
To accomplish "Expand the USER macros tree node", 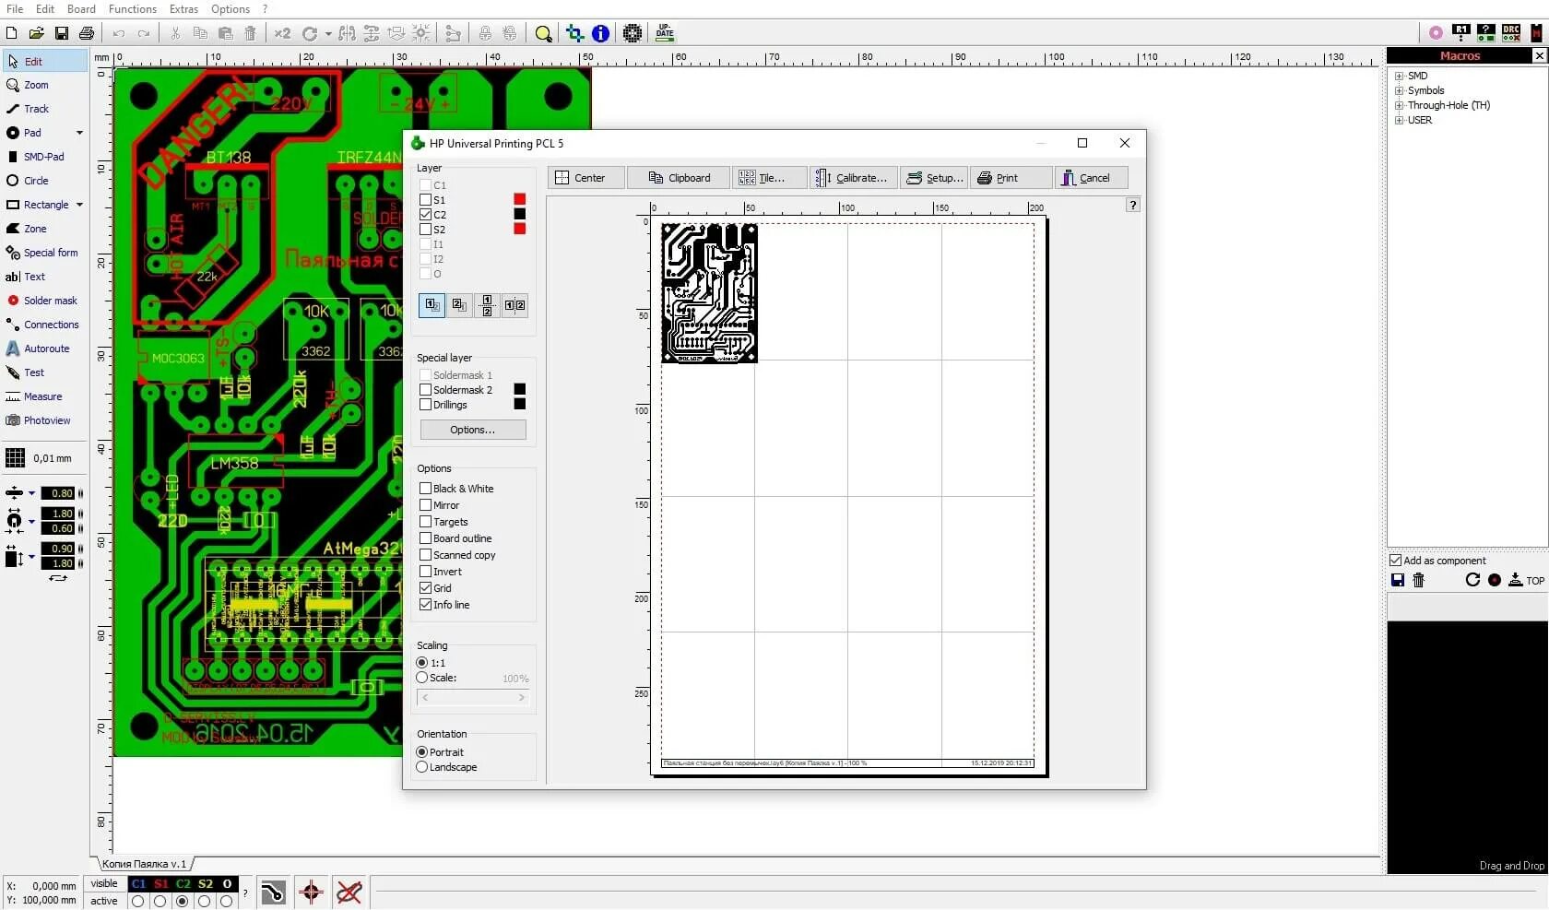I will 1399,120.
